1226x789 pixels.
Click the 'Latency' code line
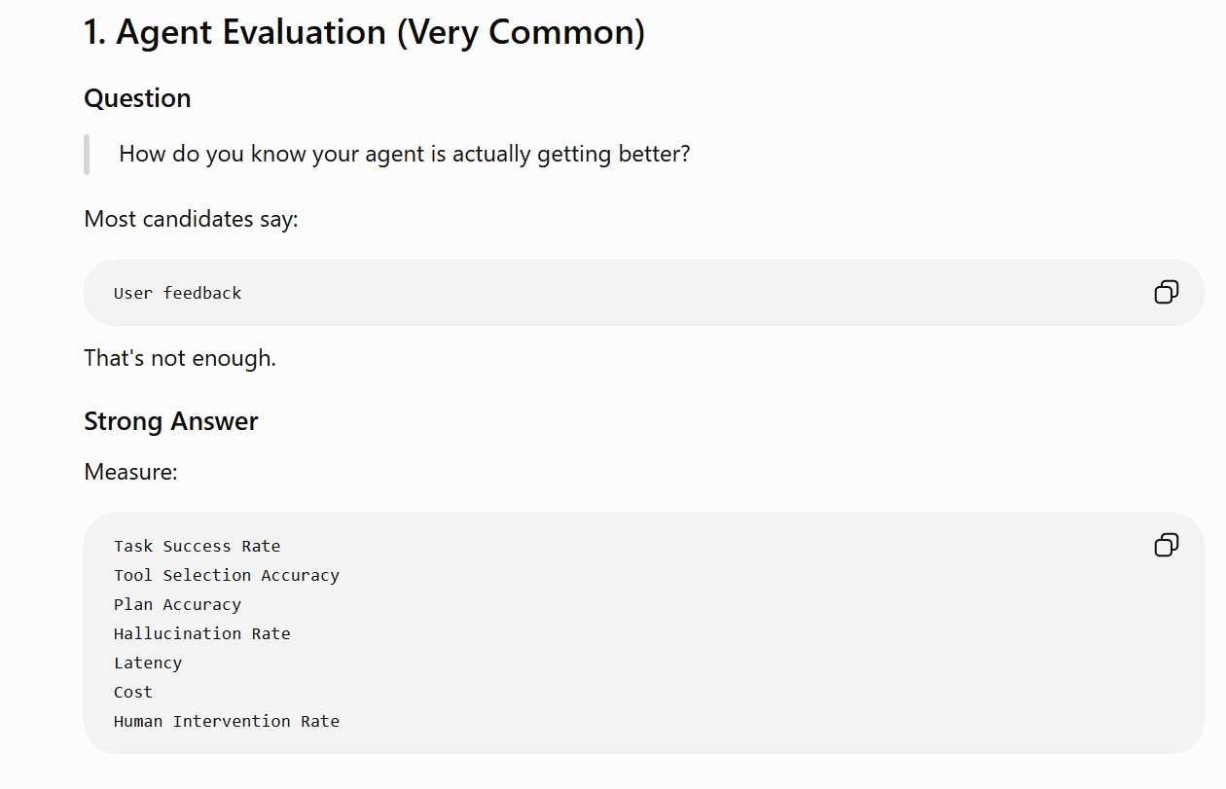pyautogui.click(x=148, y=663)
